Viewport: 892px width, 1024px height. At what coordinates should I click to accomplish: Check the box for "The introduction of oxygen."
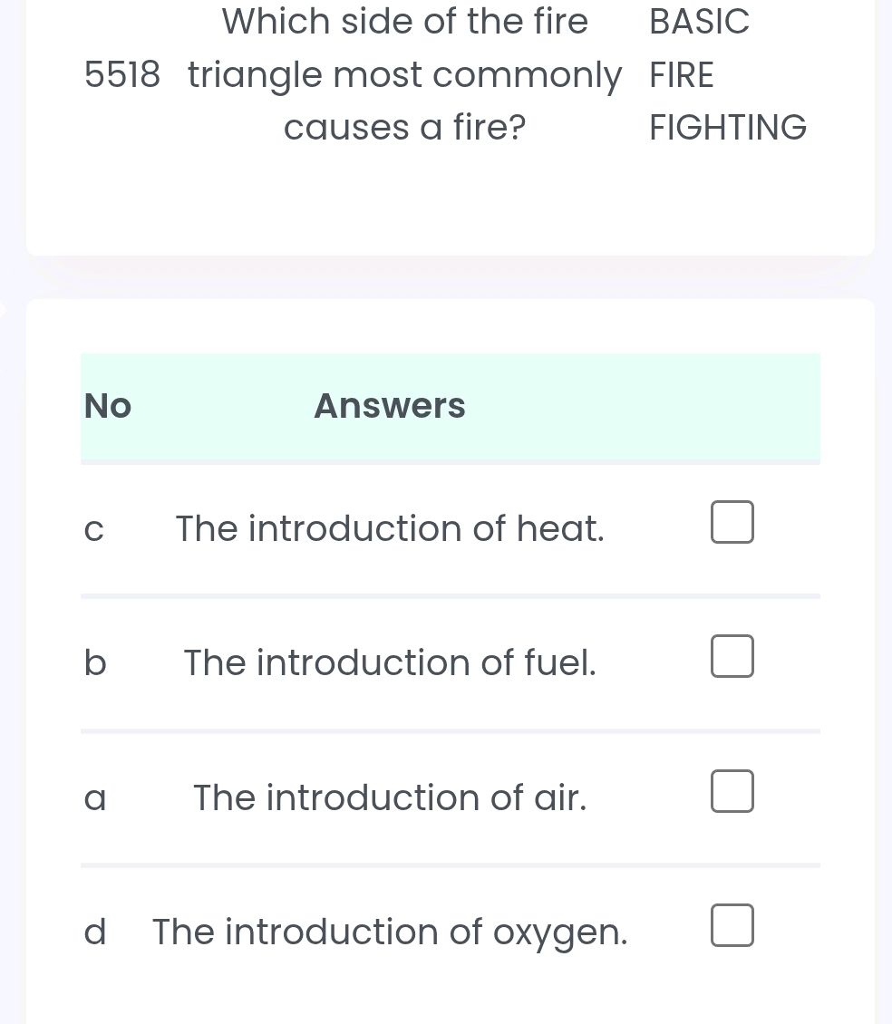[x=732, y=925]
